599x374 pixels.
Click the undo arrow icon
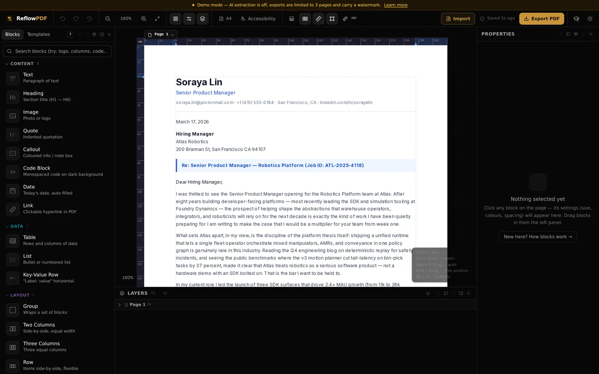tap(62, 19)
